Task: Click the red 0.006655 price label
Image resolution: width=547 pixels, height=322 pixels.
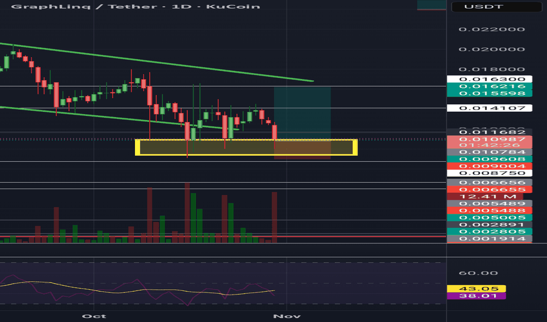Action: [489, 189]
